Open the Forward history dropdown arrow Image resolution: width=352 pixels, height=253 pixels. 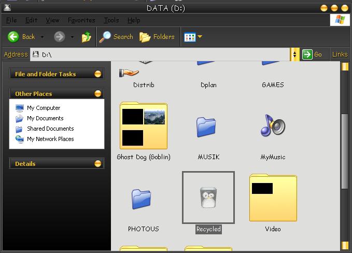pyautogui.click(x=72, y=37)
